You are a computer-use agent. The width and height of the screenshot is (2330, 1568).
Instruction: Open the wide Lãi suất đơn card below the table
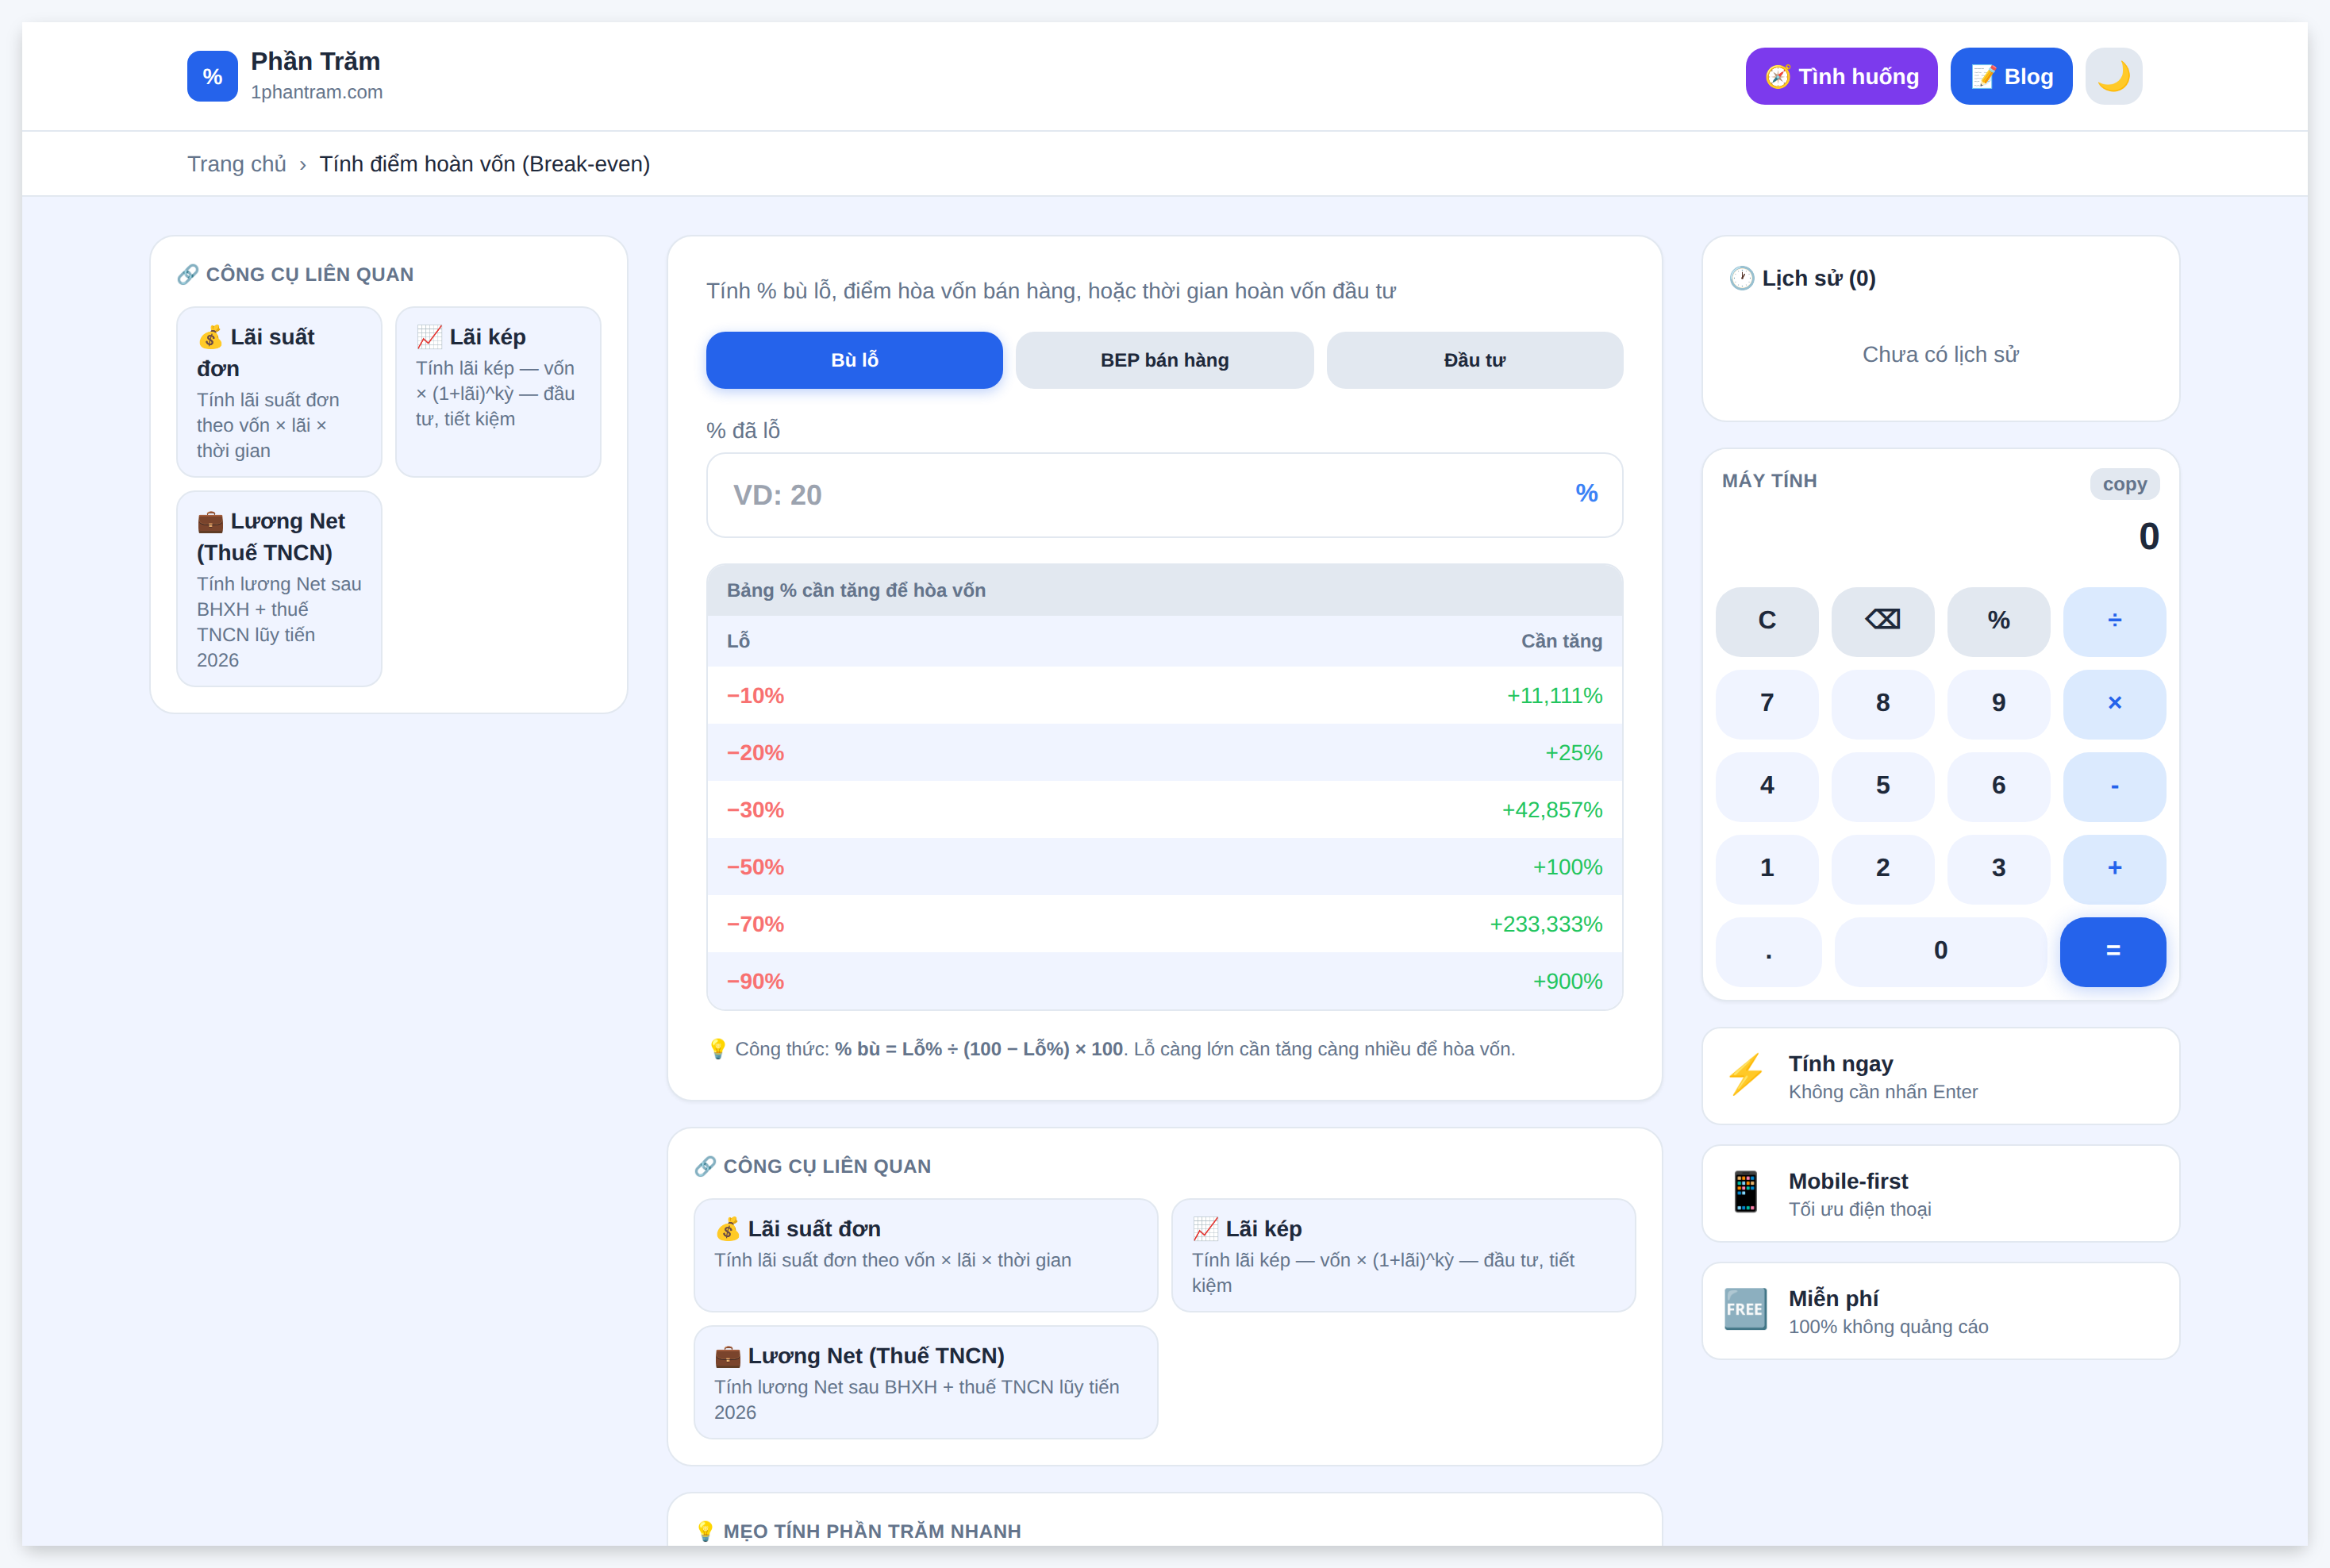[x=926, y=1255]
